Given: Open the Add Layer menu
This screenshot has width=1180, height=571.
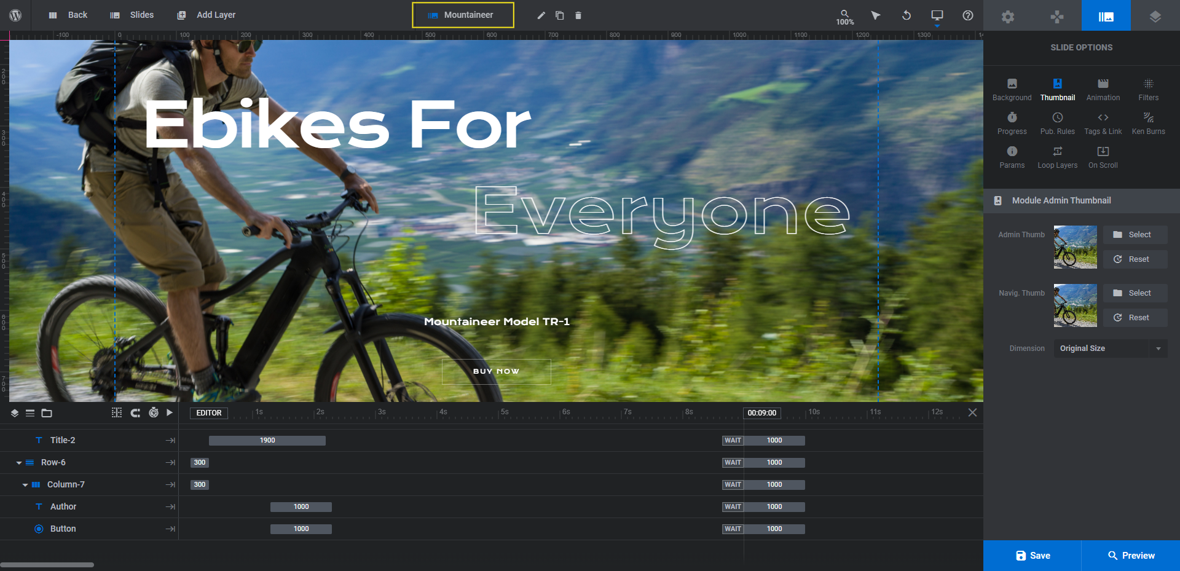Looking at the screenshot, I should (x=206, y=15).
